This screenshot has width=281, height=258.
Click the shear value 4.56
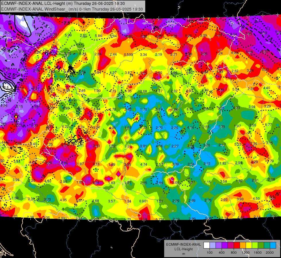(x=159, y=146)
